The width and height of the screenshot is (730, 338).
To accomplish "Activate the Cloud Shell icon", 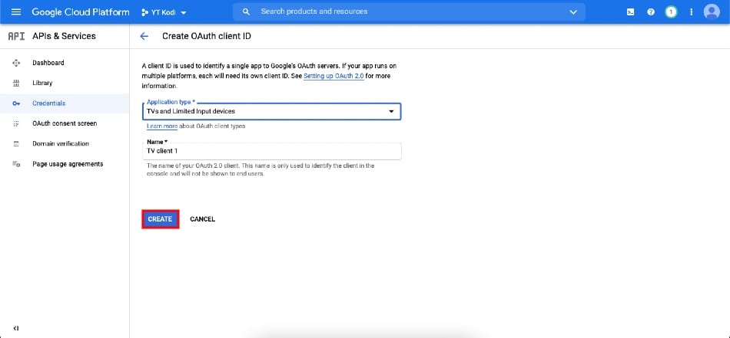I will coord(630,12).
